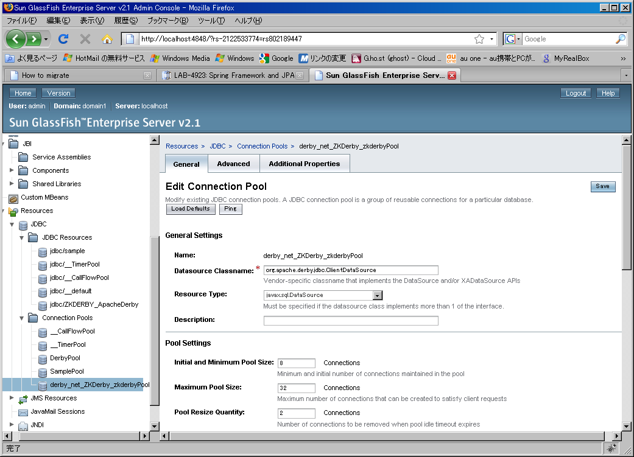Switch to the Advanced tab
Screen dimensions: 634x457
pos(233,164)
